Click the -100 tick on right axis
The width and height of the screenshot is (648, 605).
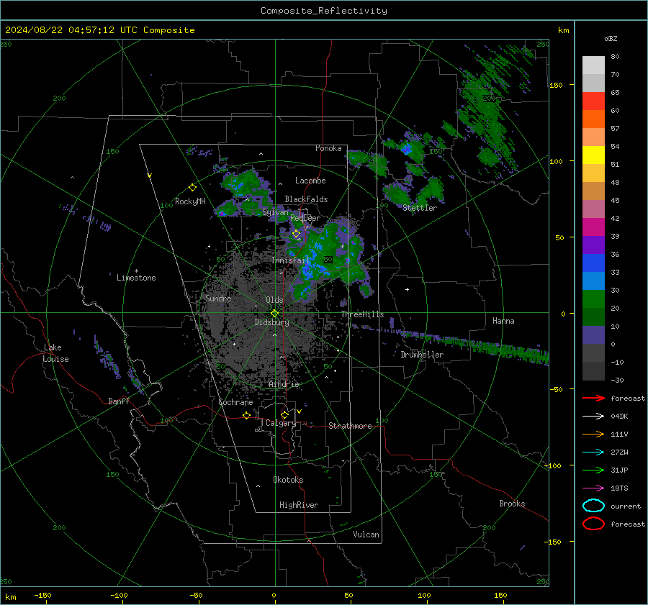tap(552, 465)
